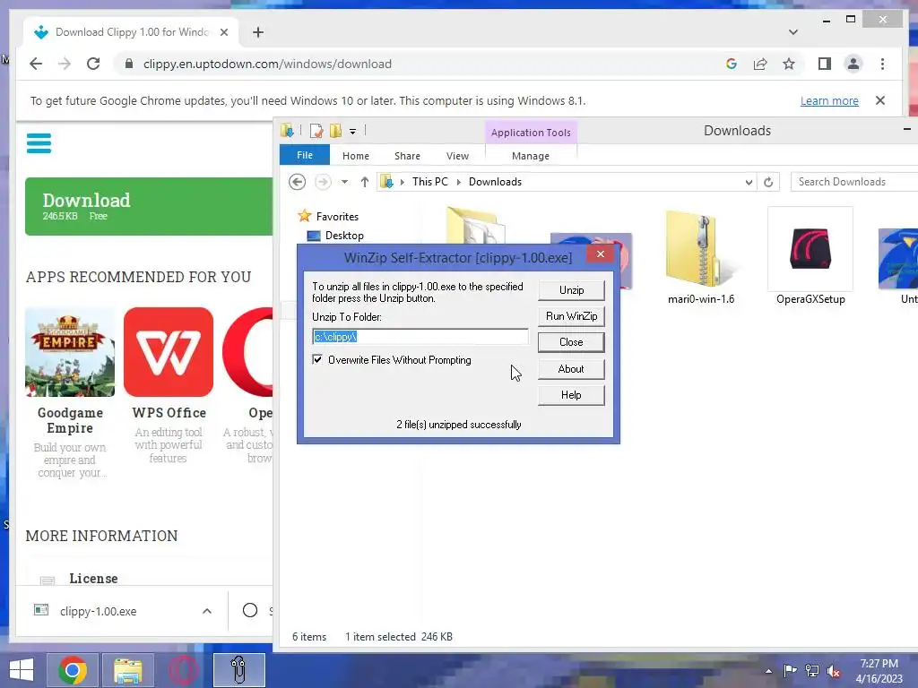918x688 pixels.
Task: Click Properties icon in quick access toolbar
Action: coord(316,131)
